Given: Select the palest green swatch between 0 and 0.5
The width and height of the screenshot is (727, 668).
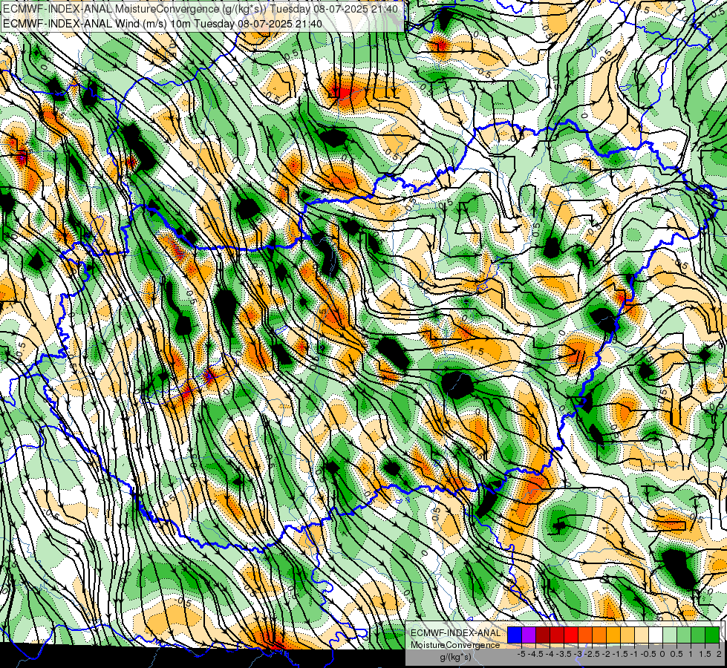Looking at the screenshot, I should pyautogui.click(x=670, y=635).
